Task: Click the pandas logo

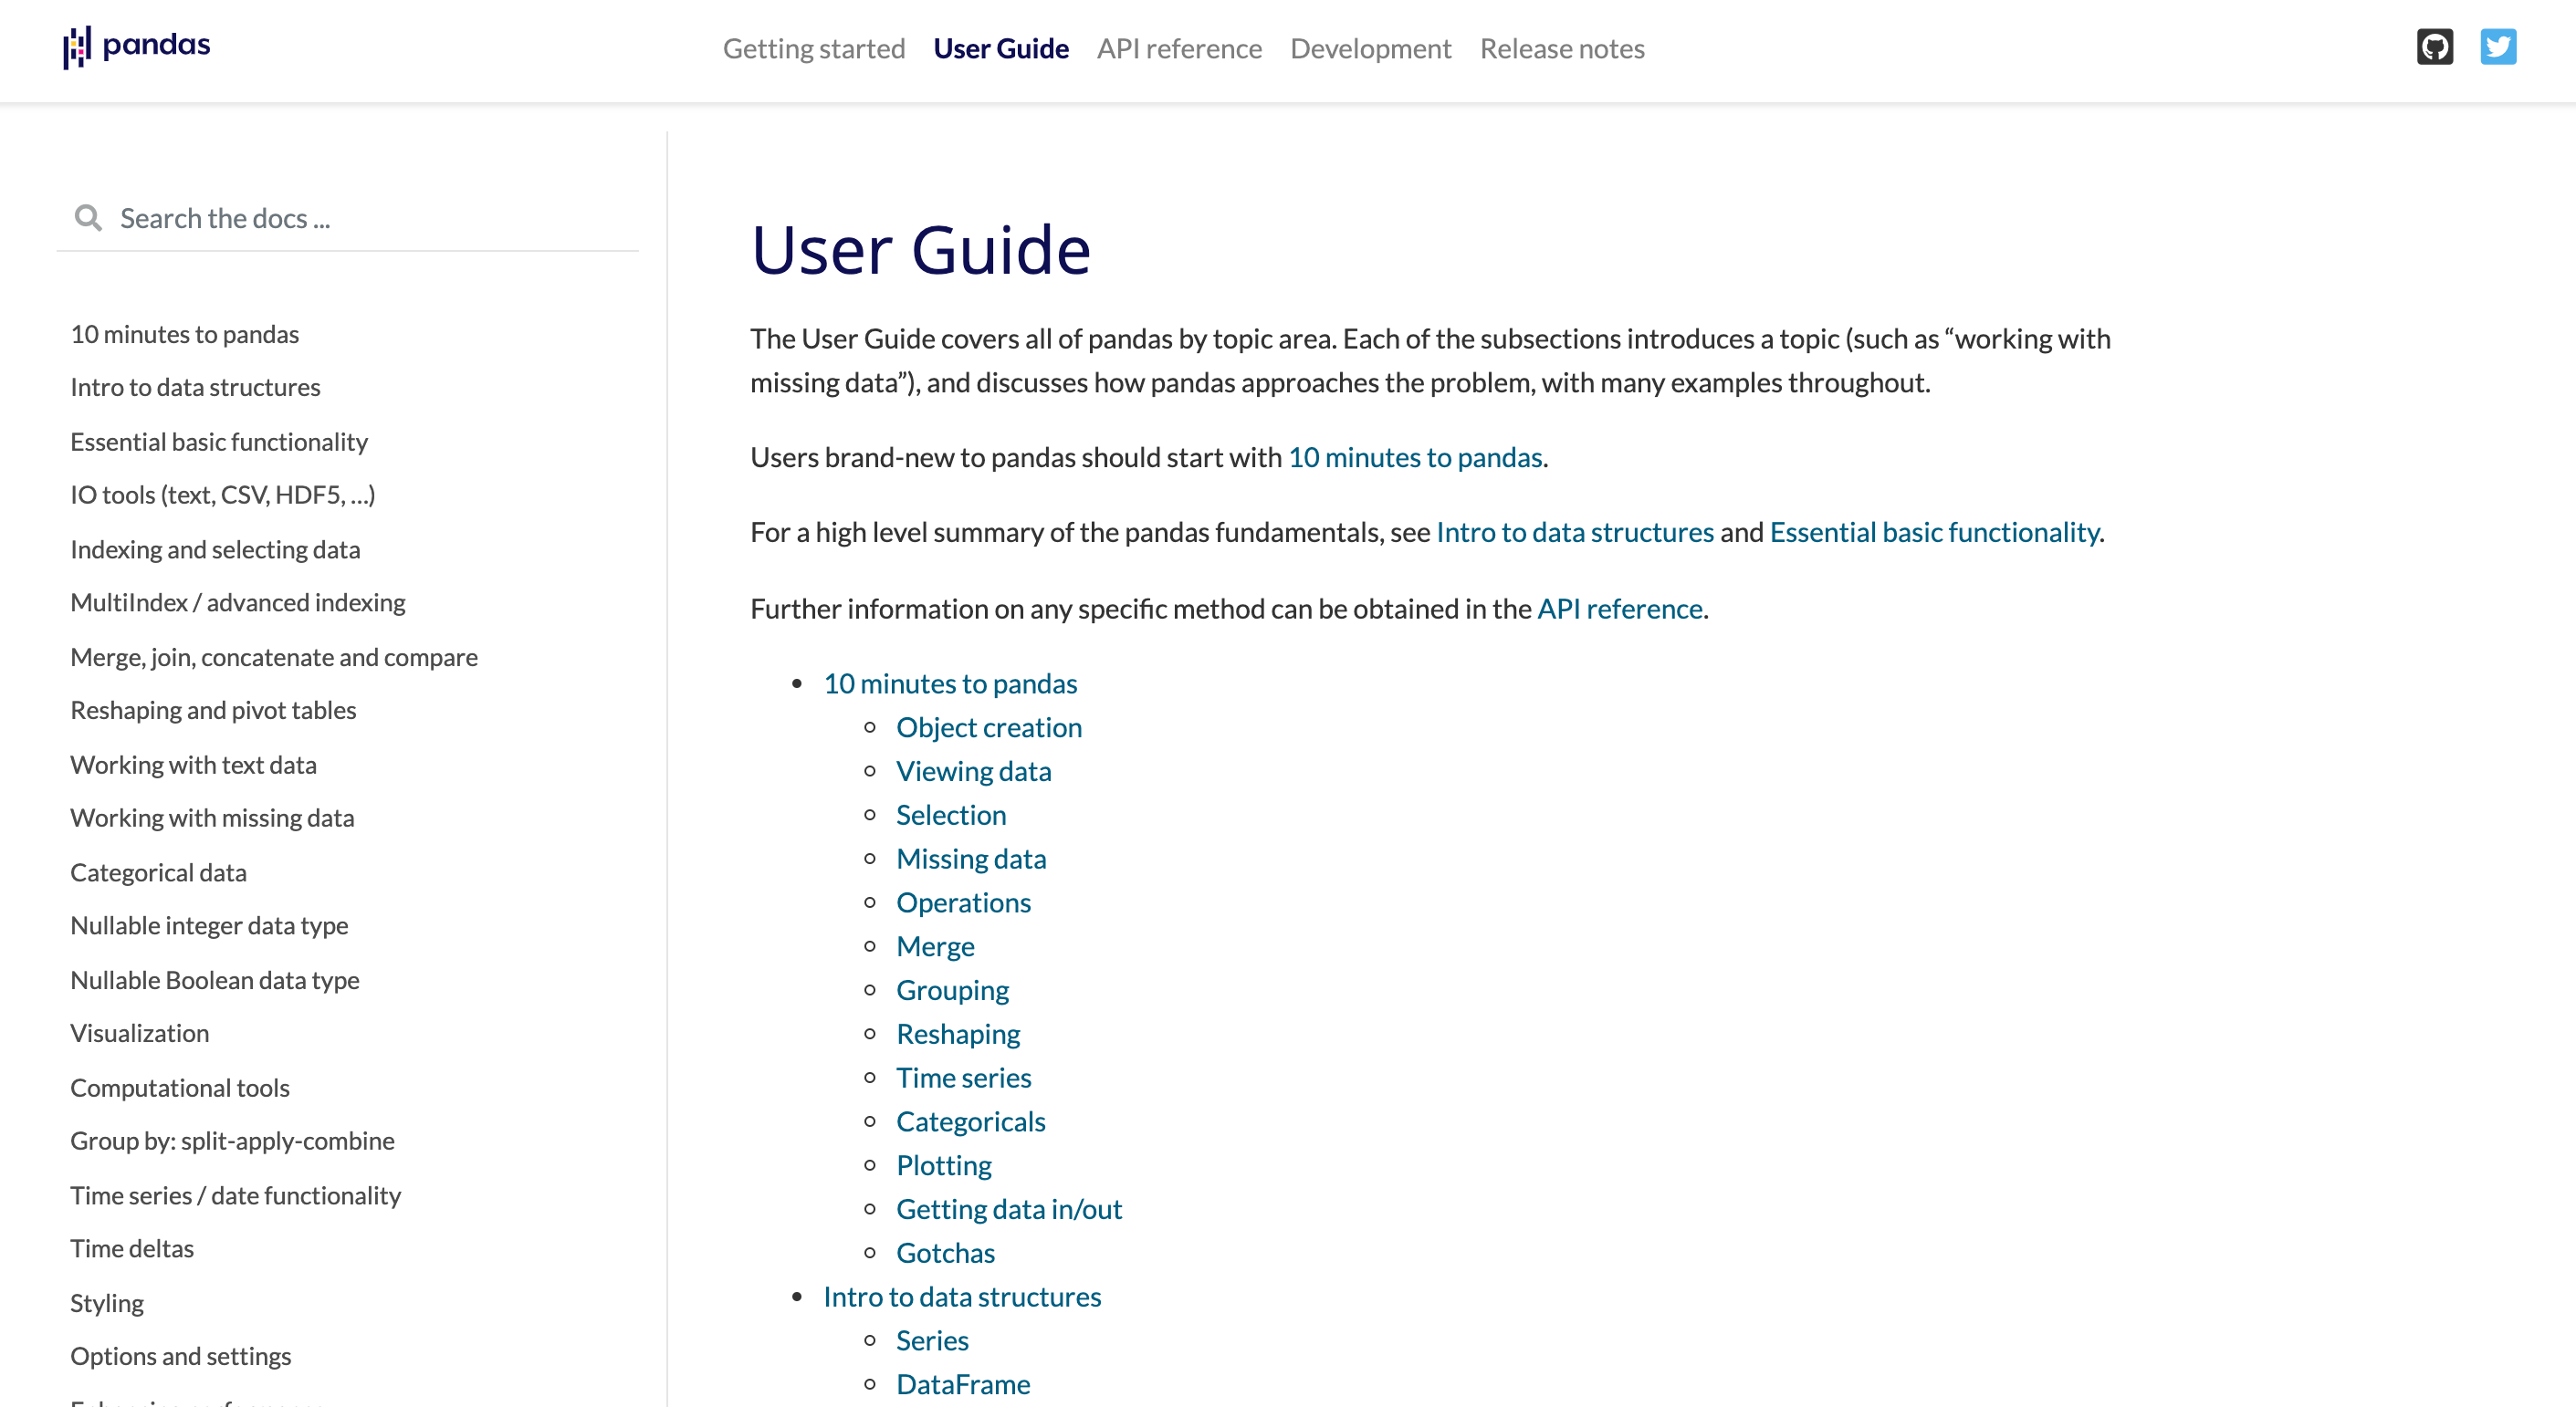Action: click(137, 46)
